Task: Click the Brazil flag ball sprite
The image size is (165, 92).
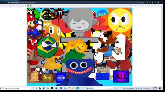Action: (47, 47)
